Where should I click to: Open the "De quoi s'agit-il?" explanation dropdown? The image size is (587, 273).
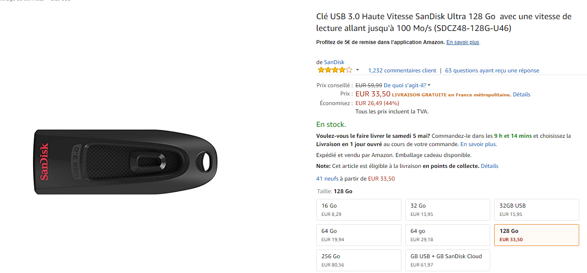click(x=407, y=85)
